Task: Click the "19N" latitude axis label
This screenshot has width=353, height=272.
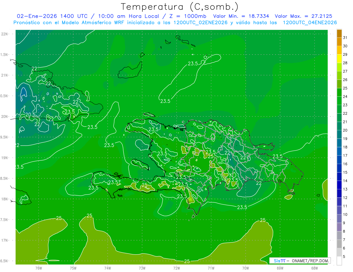Action: pyautogui.click(x=4, y=158)
